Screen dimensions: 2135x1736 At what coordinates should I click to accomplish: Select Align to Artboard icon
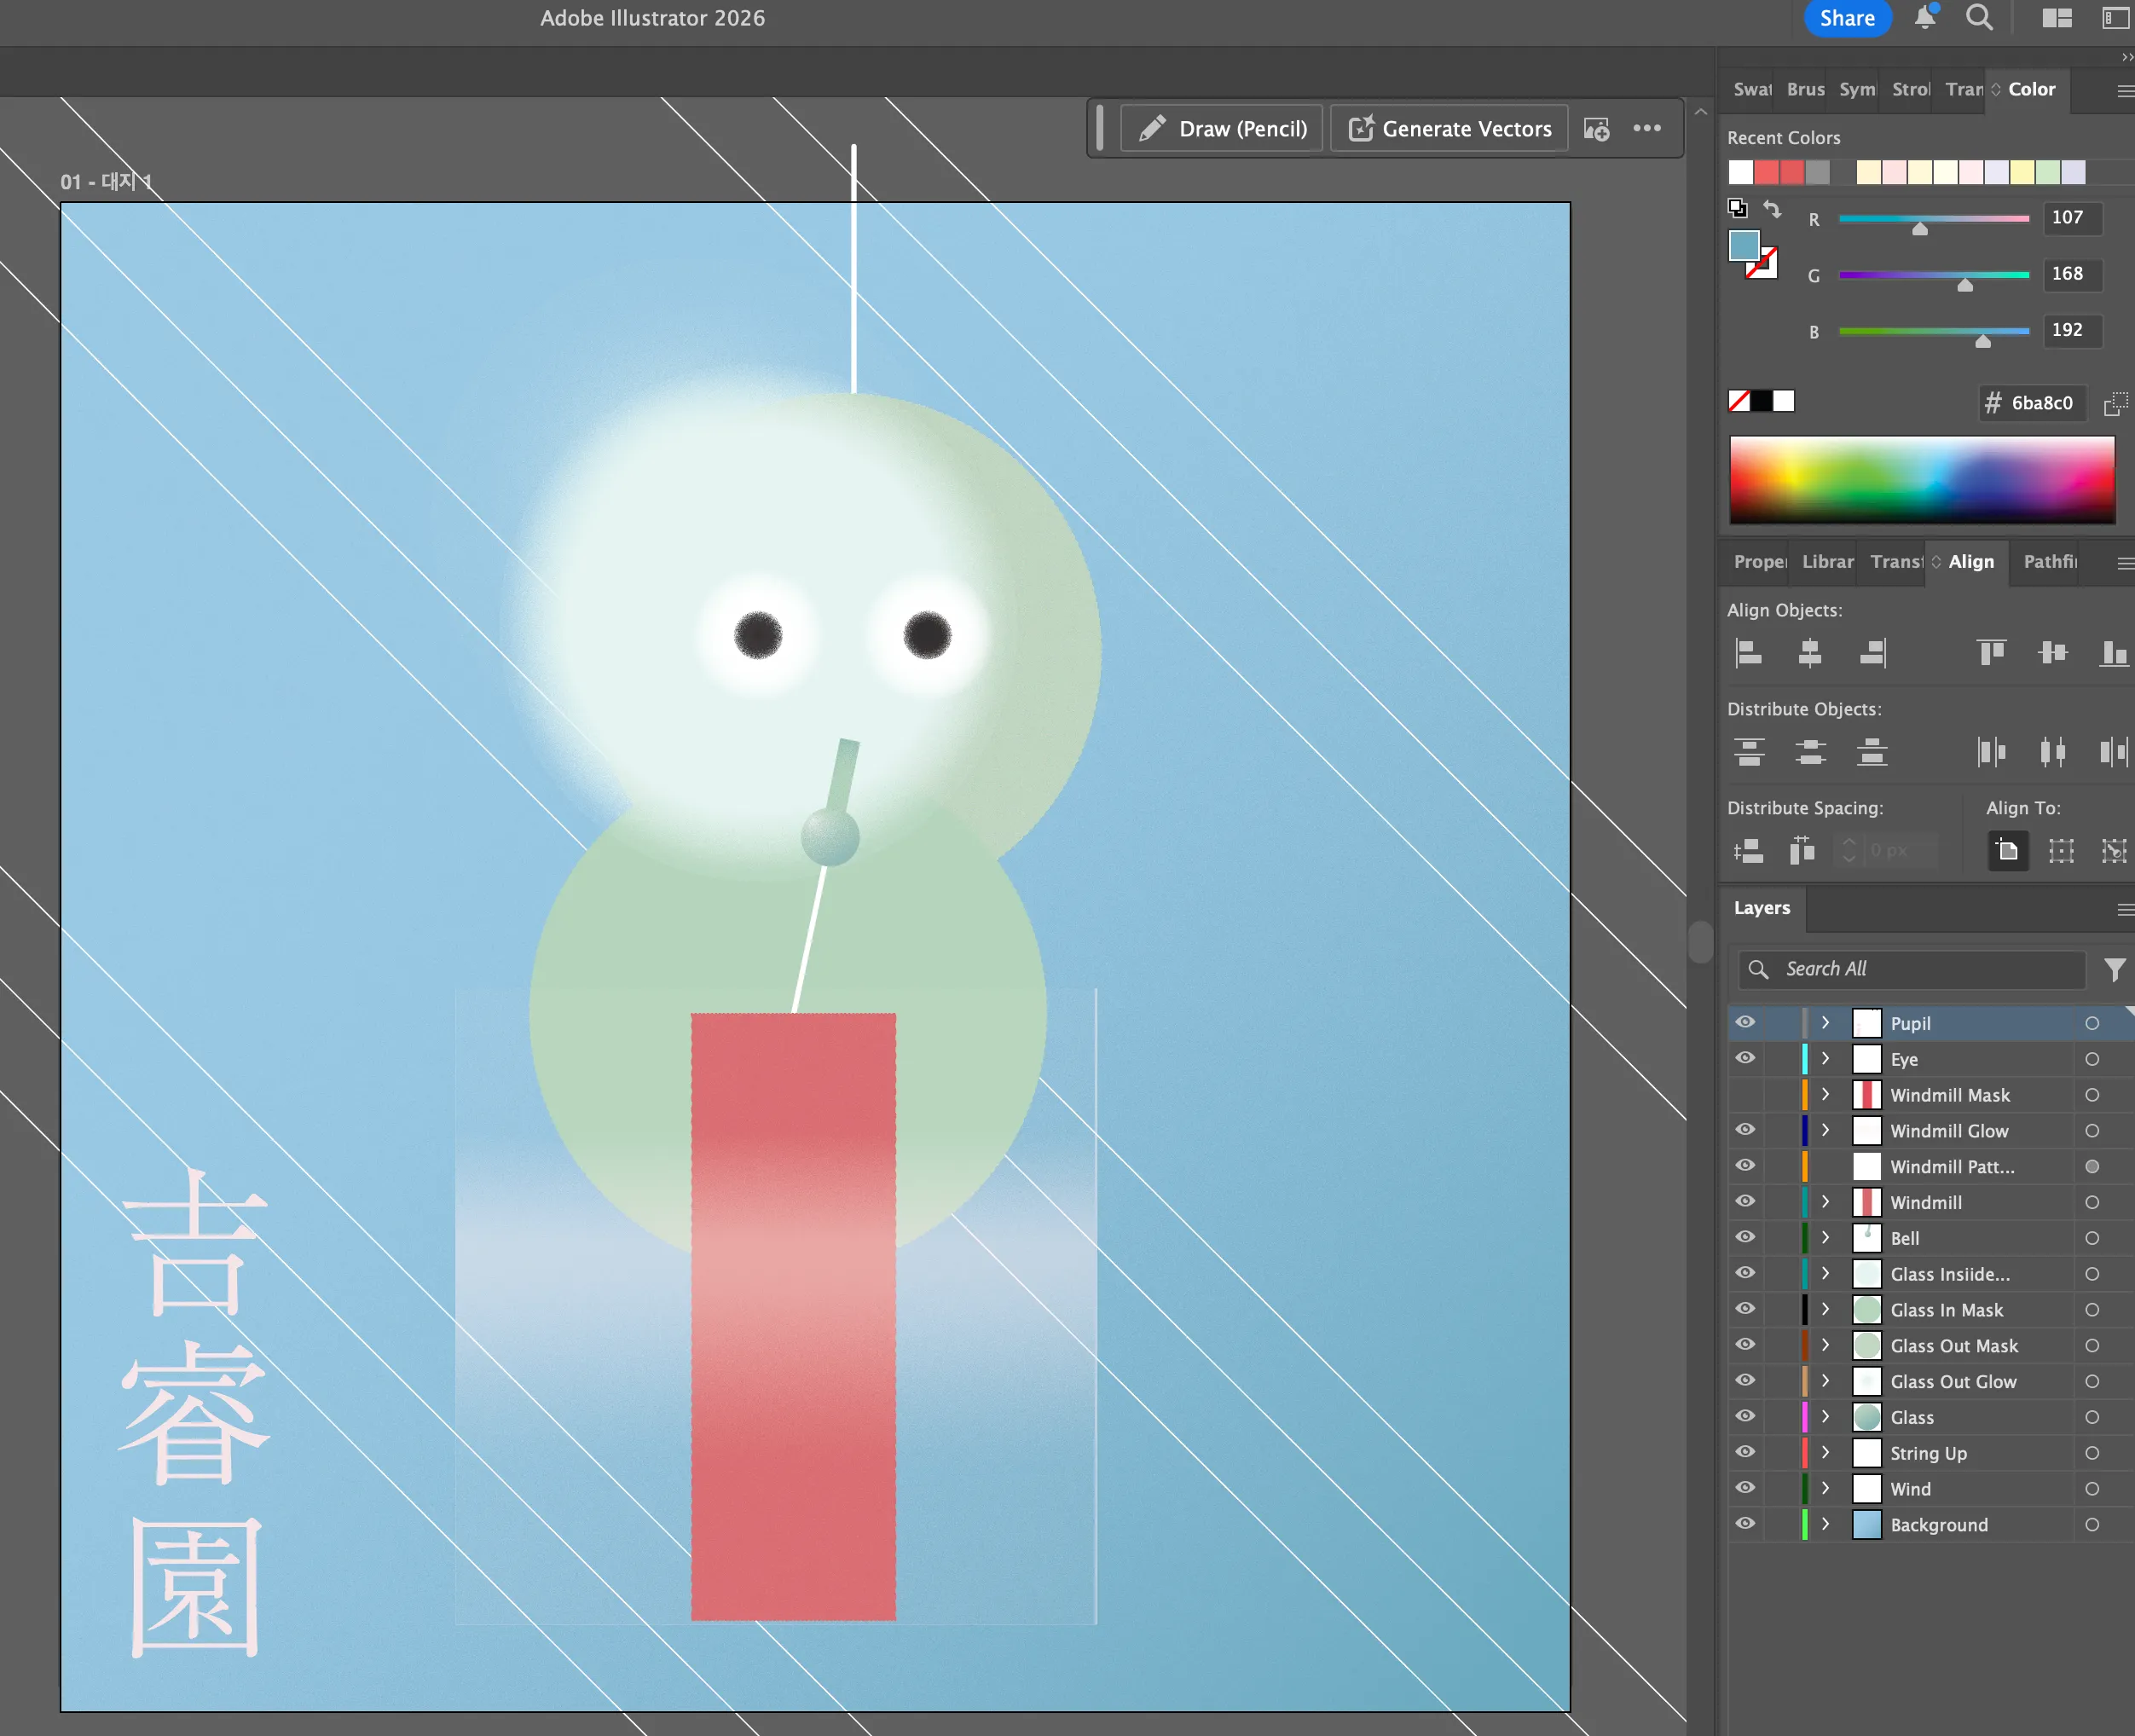[x=2007, y=851]
